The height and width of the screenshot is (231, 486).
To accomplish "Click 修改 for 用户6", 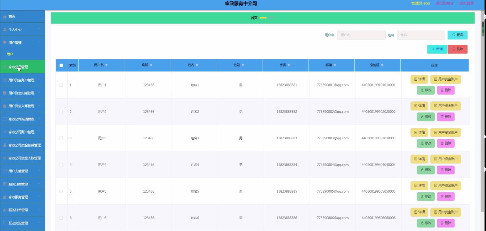I will click(x=426, y=223).
